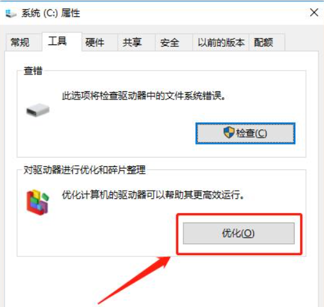
Task: Click the 优化(O) button
Action: 239,233
